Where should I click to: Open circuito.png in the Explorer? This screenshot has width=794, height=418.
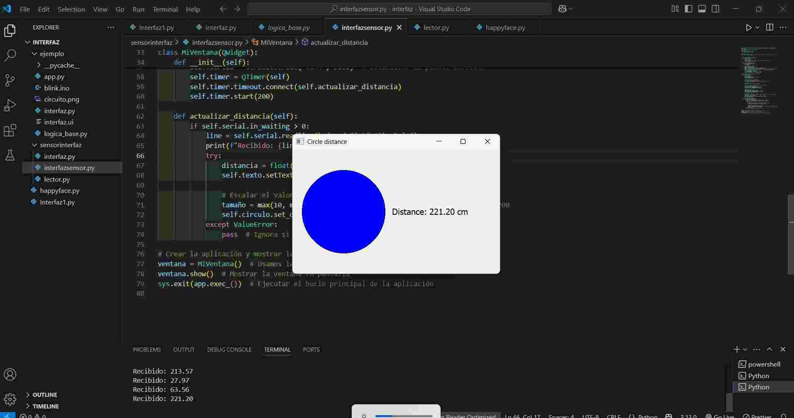[x=61, y=100]
